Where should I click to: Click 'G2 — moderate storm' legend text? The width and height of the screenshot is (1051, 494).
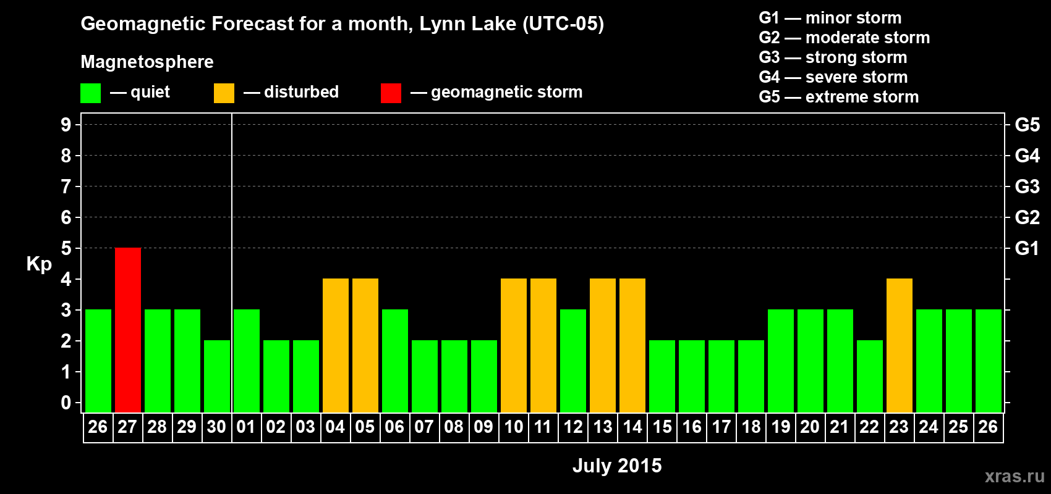coord(845,38)
